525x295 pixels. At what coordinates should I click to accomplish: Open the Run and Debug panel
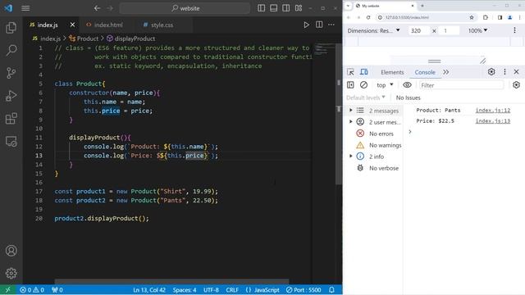(x=11, y=96)
